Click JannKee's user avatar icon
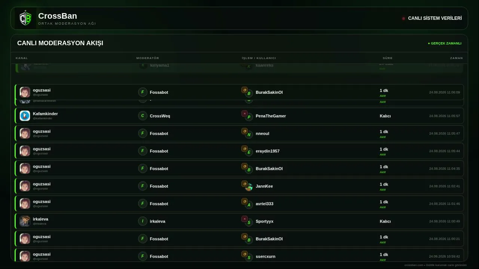The width and height of the screenshot is (479, 269). point(249,187)
